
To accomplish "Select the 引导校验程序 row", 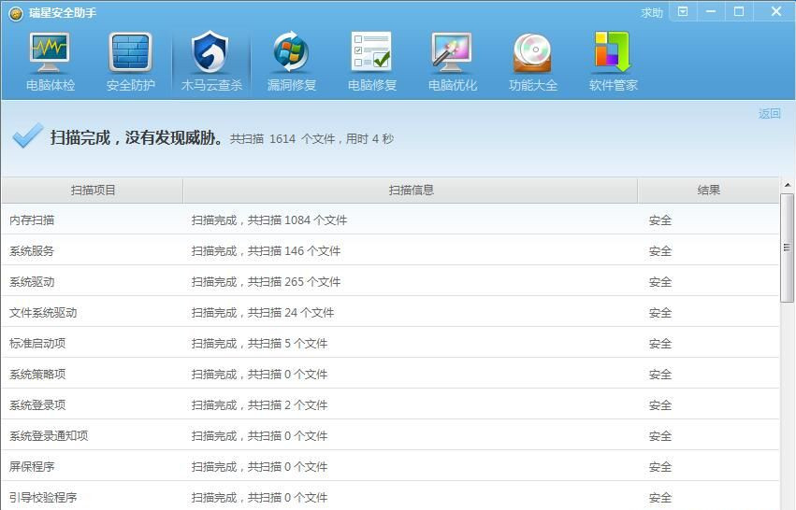I will [390, 497].
